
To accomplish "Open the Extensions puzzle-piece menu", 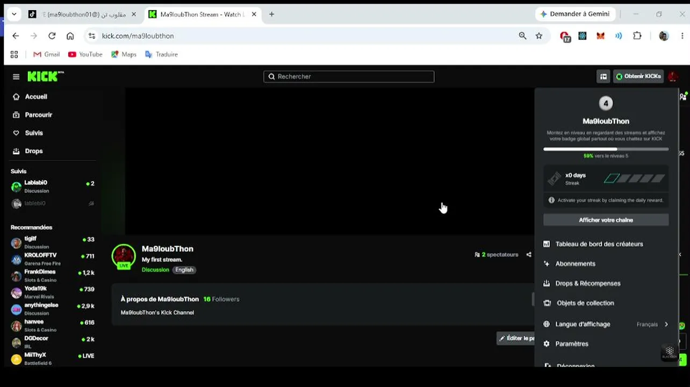I will tap(637, 36).
